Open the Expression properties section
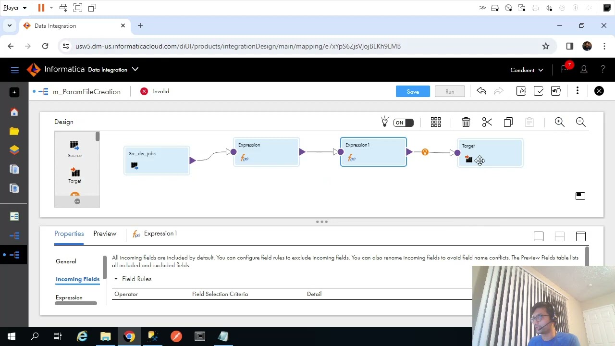615x346 pixels. point(69,297)
